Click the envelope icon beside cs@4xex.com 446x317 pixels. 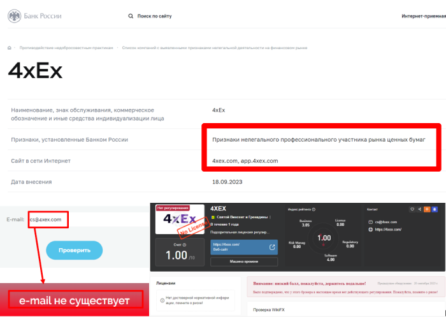point(370,222)
